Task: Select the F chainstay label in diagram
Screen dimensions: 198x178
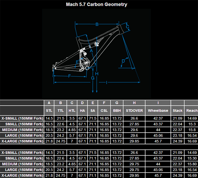Action: point(69,76)
